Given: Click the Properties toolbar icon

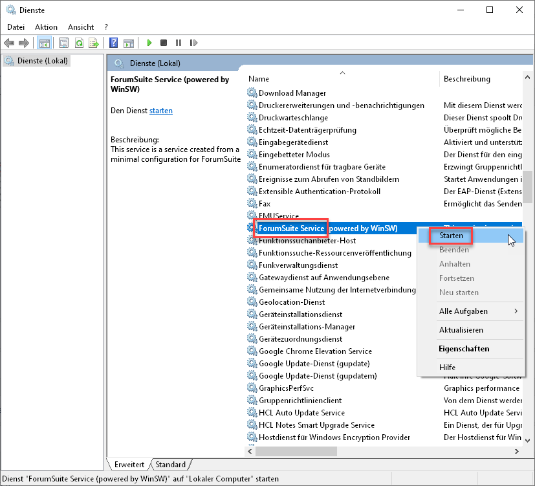Looking at the screenshot, I should pos(63,43).
